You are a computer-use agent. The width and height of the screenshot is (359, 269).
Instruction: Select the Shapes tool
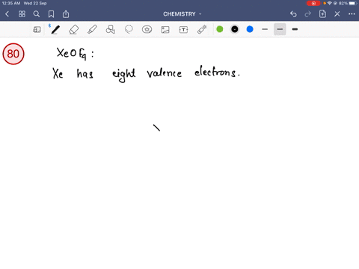(111, 30)
